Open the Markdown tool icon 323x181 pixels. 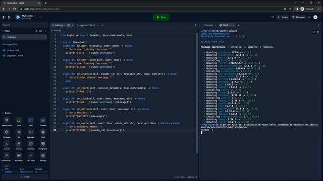(19, 155)
